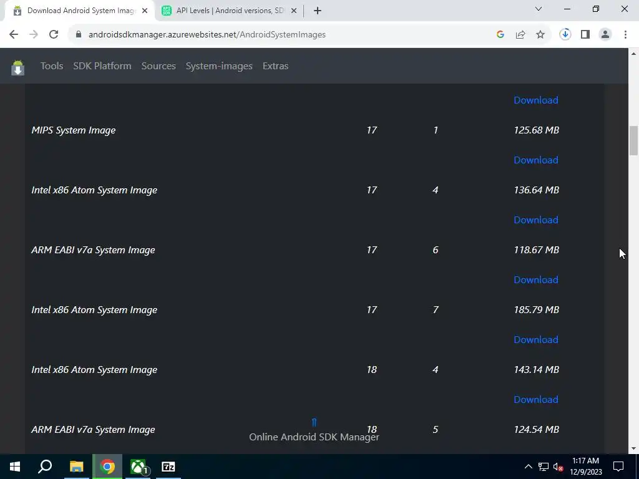Open a new browser tab
The image size is (639, 479).
[x=318, y=11]
